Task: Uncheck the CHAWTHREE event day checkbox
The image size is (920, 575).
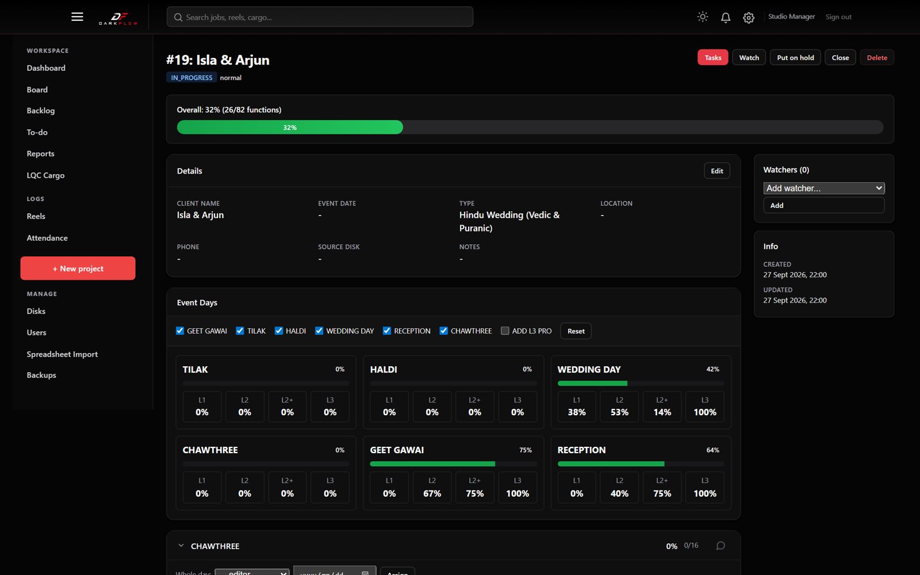Action: pos(444,331)
